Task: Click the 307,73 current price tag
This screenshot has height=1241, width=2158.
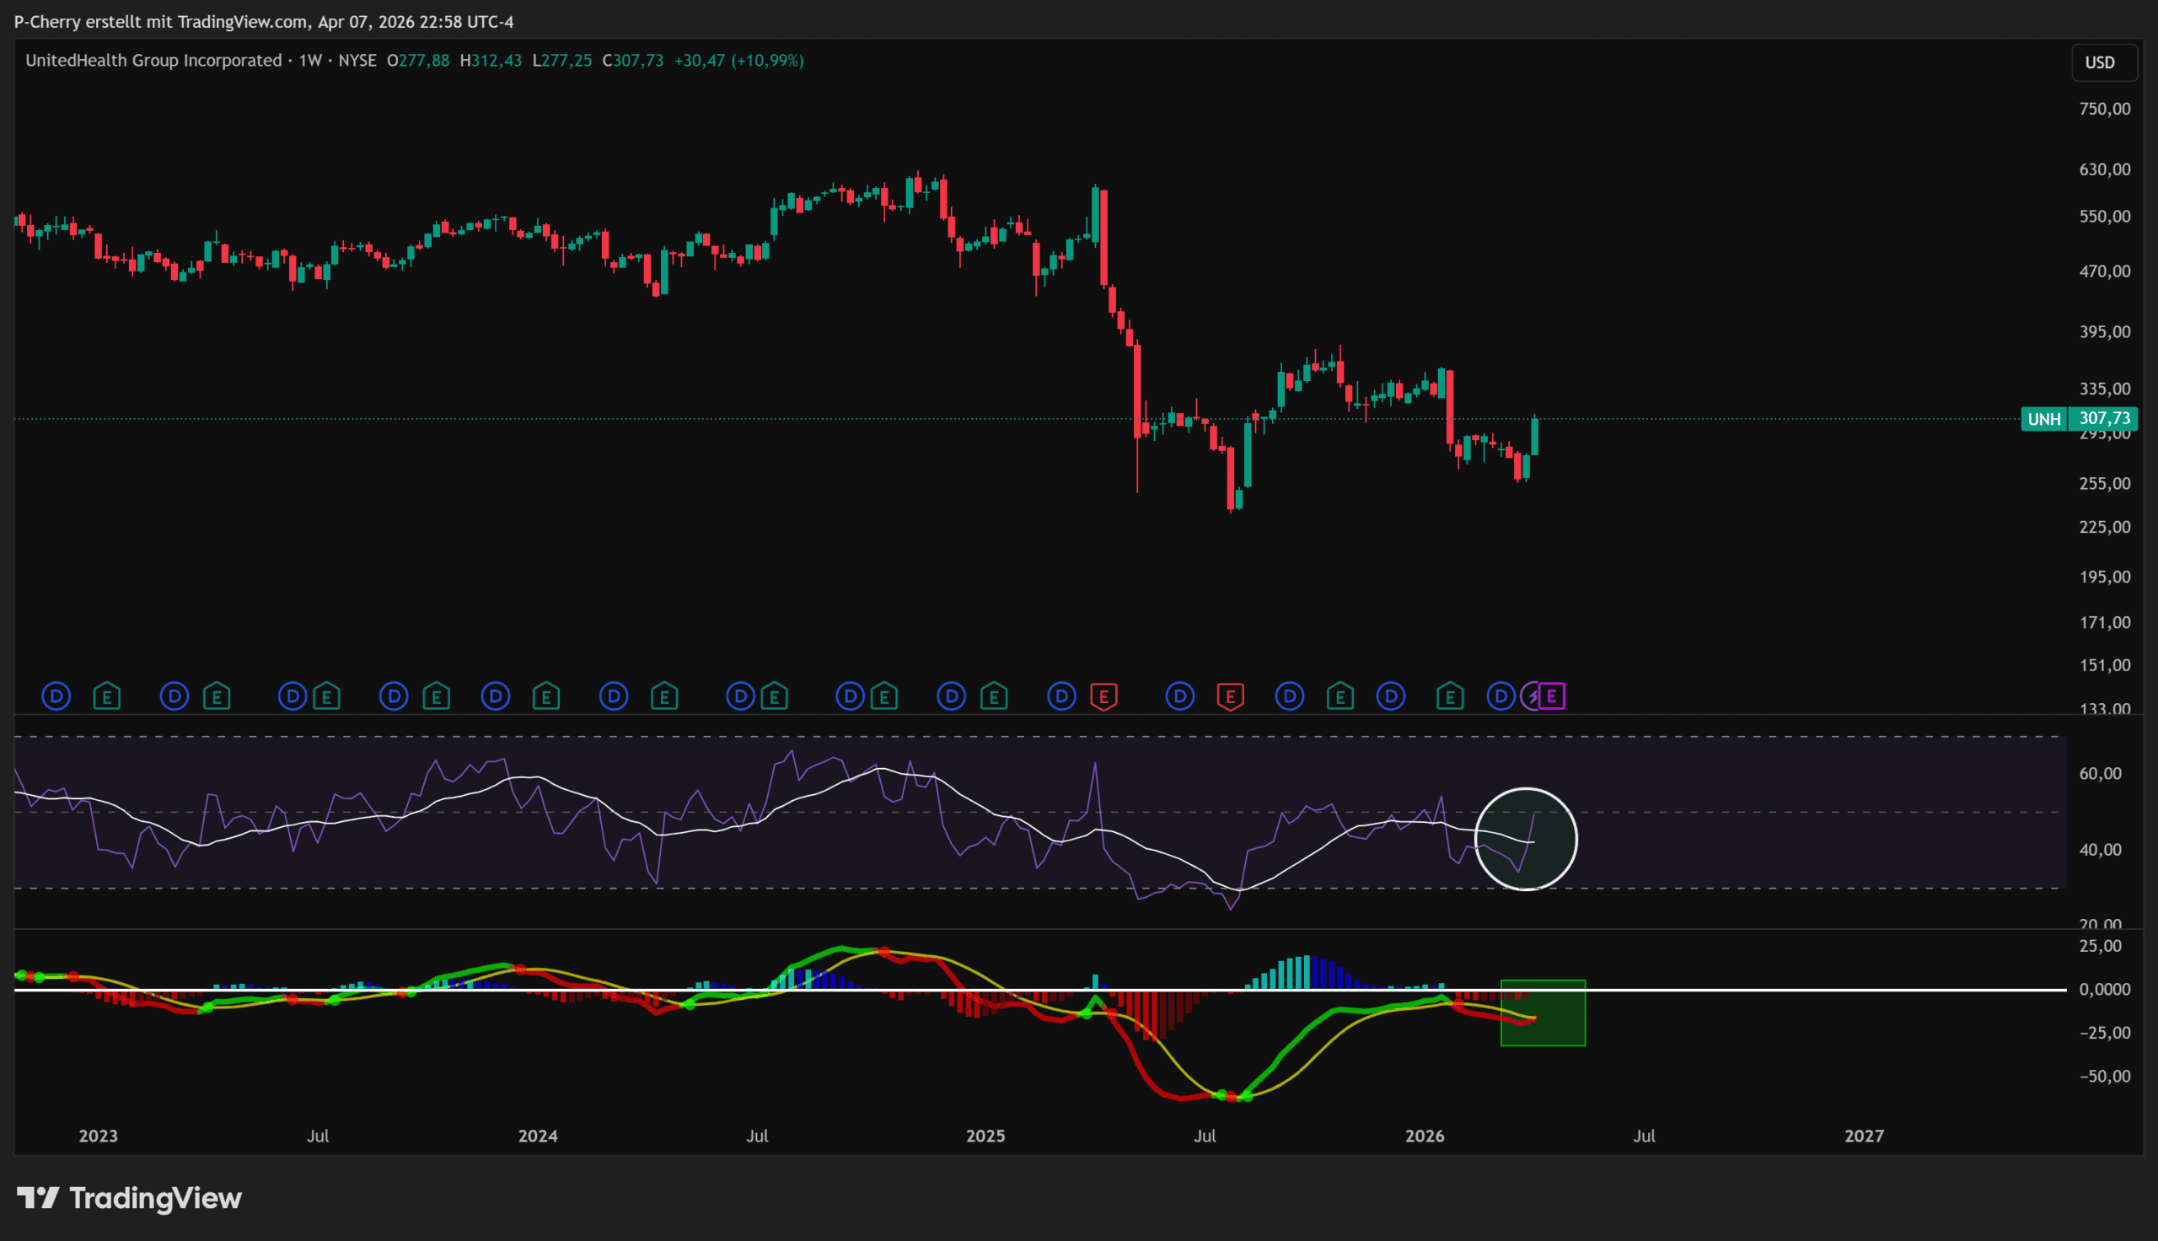Action: (x=2104, y=418)
